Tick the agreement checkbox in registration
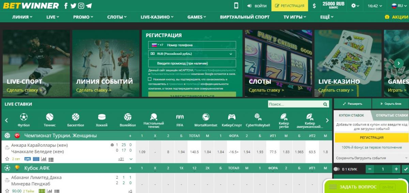The image size is (409, 193). click(x=150, y=79)
